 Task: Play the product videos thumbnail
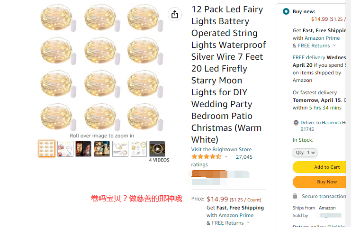(157, 149)
